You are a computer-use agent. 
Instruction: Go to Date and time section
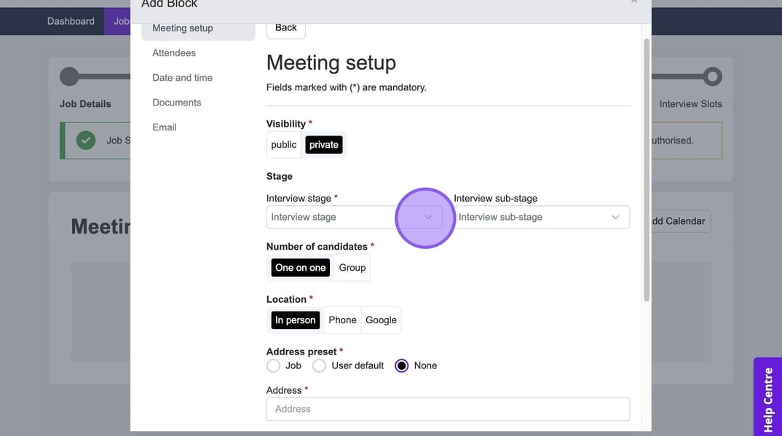coord(182,78)
